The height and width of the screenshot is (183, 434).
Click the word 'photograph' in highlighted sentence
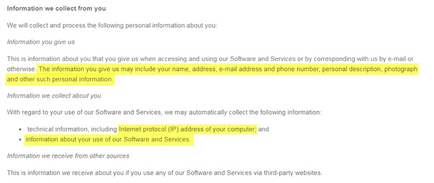point(401,69)
